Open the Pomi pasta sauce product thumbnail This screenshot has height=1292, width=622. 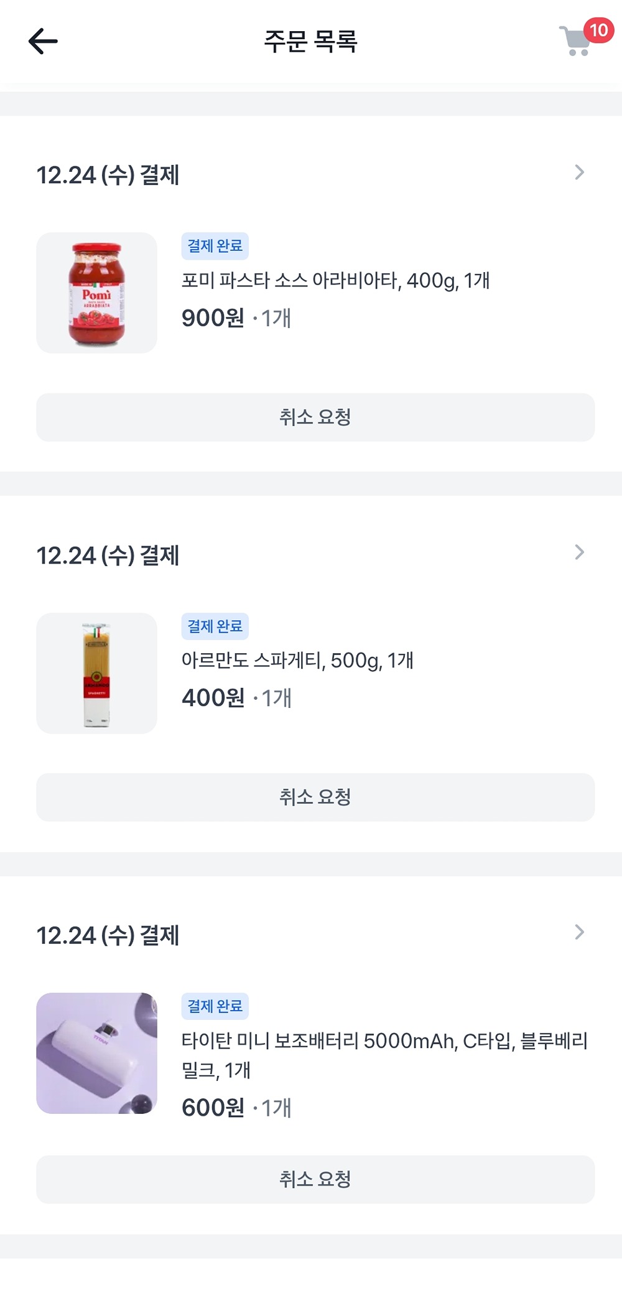(96, 293)
